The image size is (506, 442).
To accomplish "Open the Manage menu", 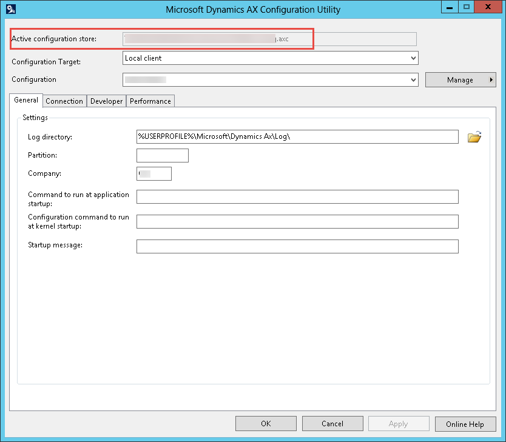I will pos(460,79).
